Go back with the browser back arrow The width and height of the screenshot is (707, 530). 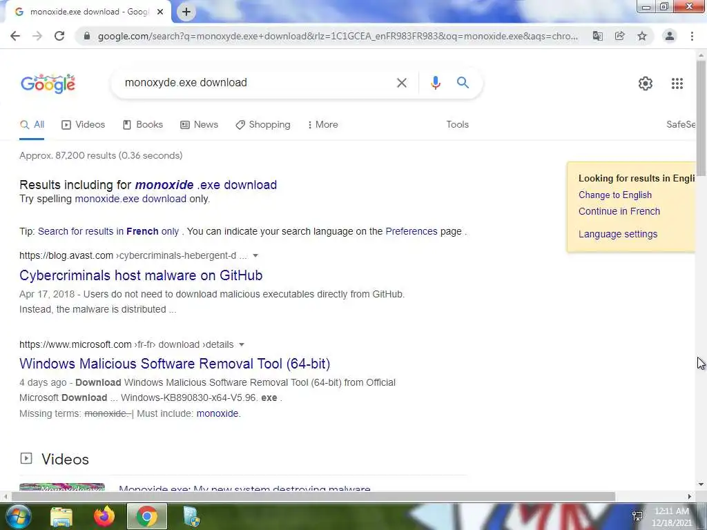[15, 36]
